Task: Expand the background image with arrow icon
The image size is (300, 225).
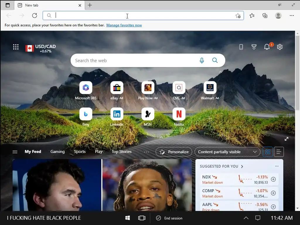Action: [x=287, y=139]
